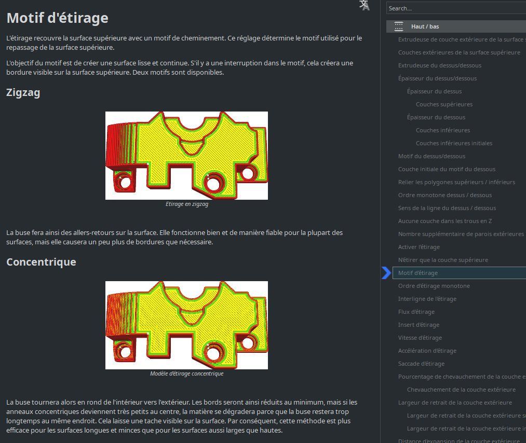Open the Haut / bas category header
The height and width of the screenshot is (443, 526).
tap(456, 26)
